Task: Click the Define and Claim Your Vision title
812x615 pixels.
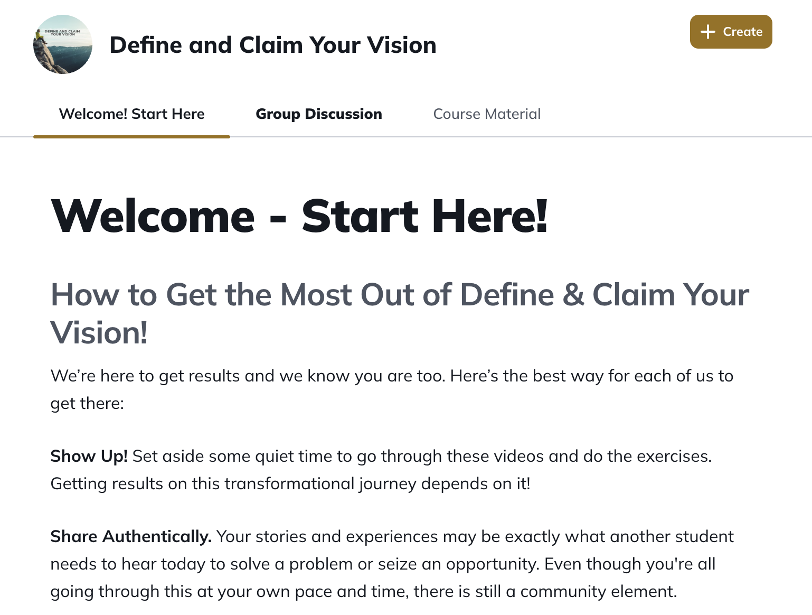Action: pos(272,45)
